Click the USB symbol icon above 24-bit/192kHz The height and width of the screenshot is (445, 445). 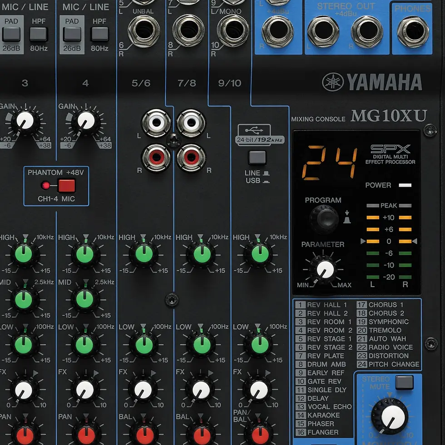[x=254, y=130]
